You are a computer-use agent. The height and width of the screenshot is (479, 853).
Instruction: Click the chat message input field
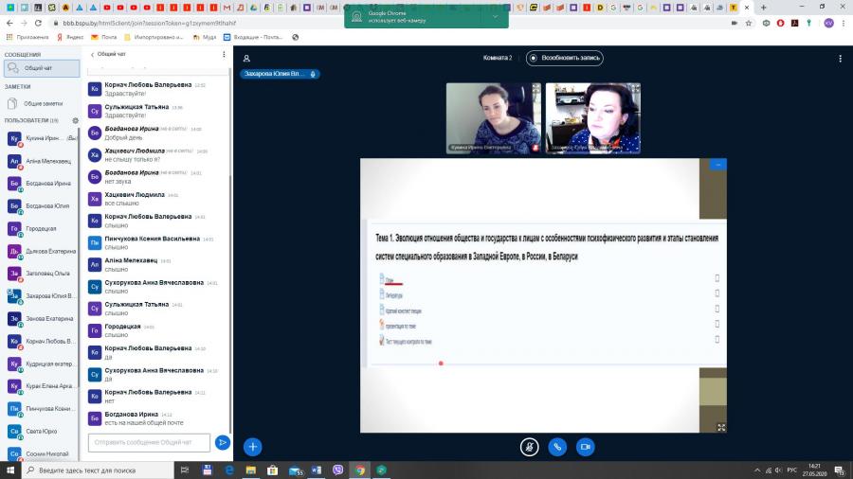click(149, 443)
